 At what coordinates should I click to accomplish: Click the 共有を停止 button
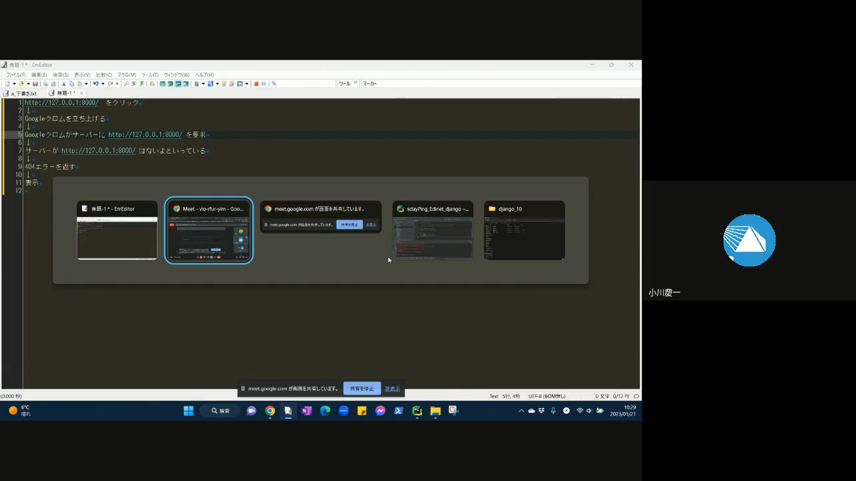click(362, 389)
